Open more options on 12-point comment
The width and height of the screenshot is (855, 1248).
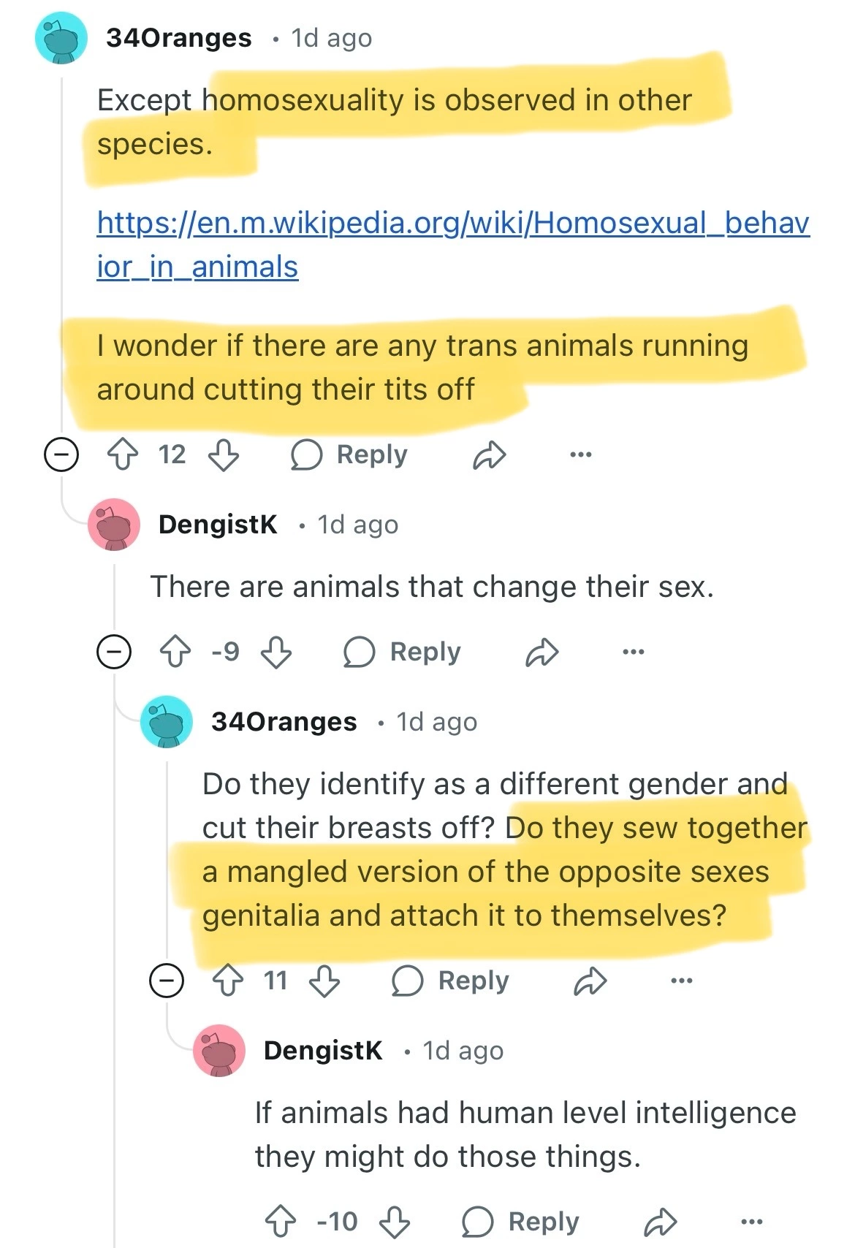[x=581, y=455]
